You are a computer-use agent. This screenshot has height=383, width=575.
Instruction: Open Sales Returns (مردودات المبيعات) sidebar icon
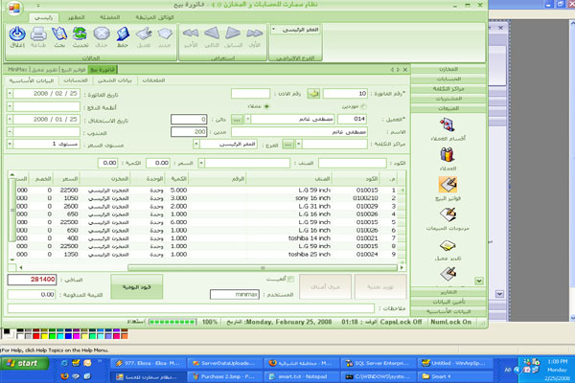[x=448, y=214]
